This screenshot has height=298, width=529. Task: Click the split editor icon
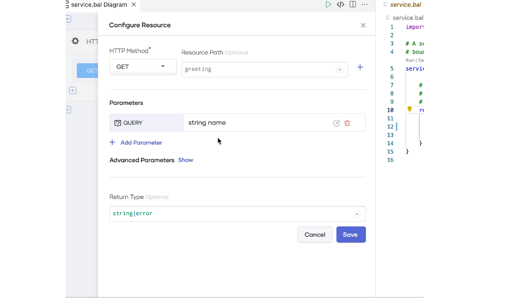tap(353, 4)
